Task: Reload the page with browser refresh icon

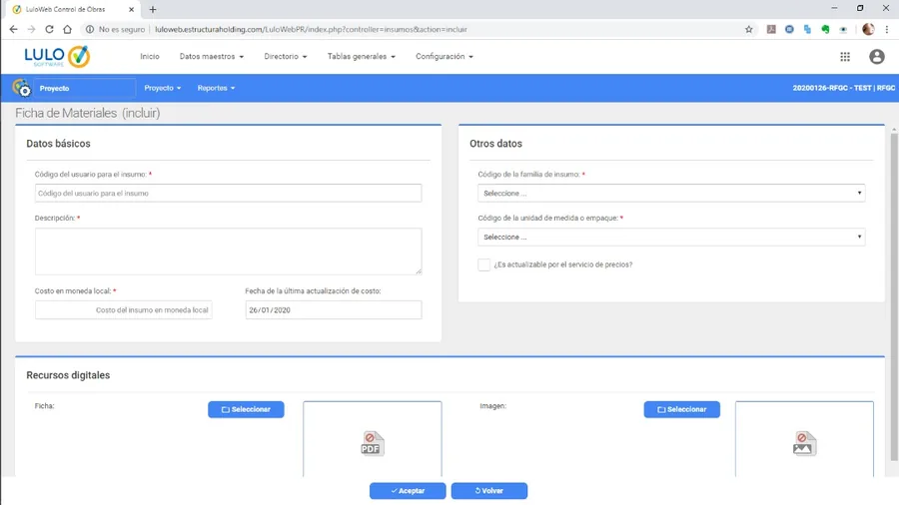Action: coord(49,29)
